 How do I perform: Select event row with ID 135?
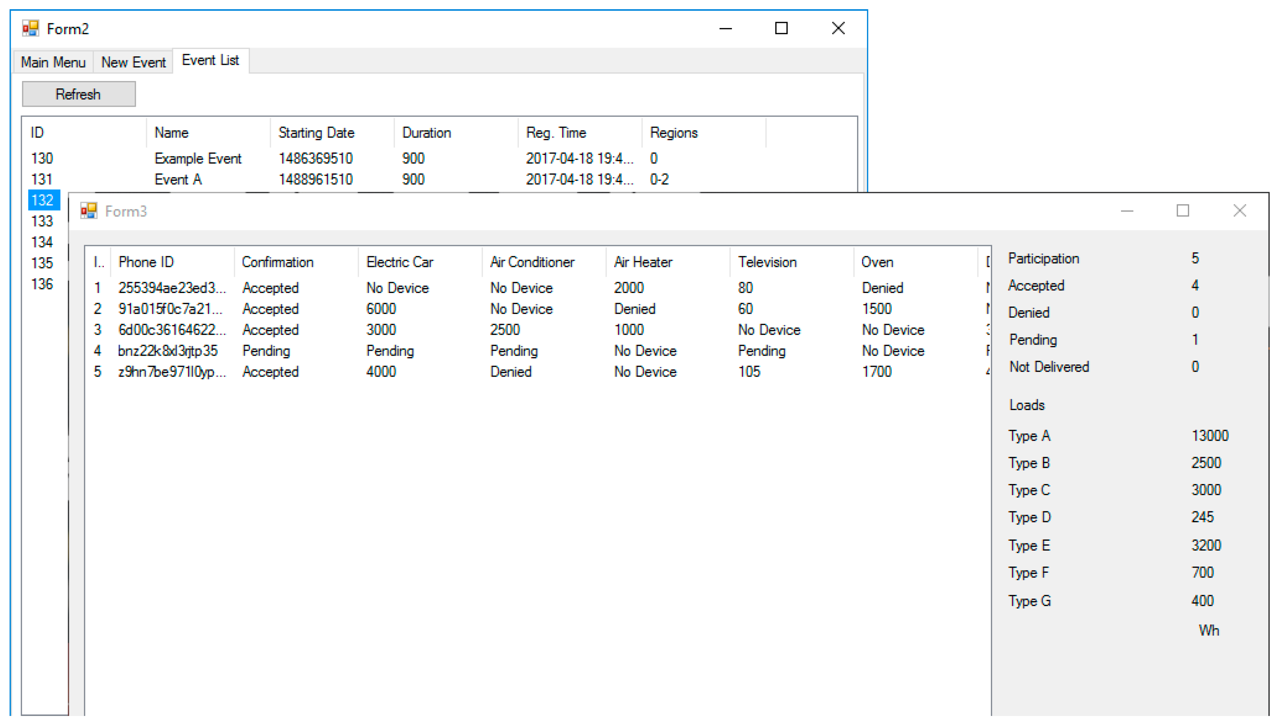coord(42,263)
